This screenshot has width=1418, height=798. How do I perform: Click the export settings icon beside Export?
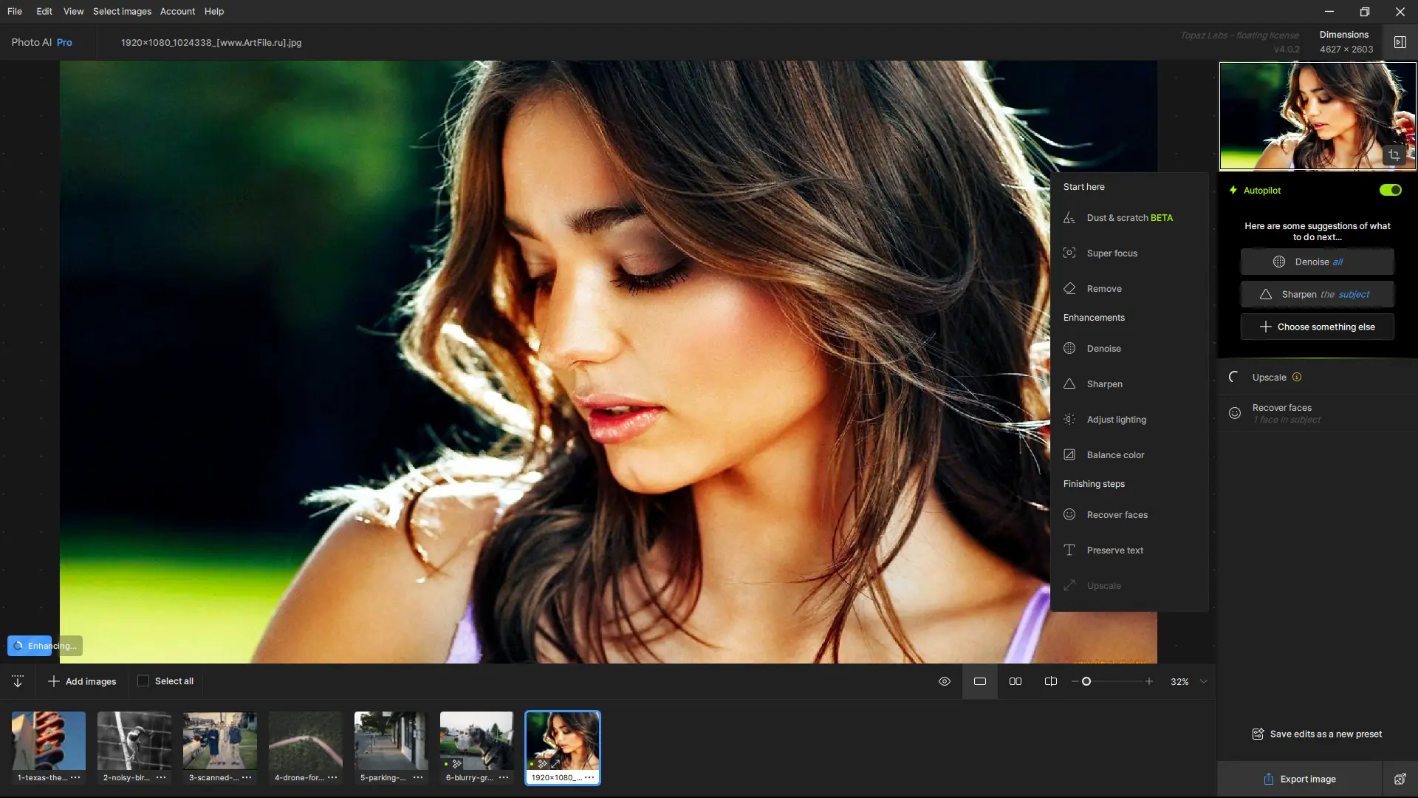pyautogui.click(x=1400, y=779)
